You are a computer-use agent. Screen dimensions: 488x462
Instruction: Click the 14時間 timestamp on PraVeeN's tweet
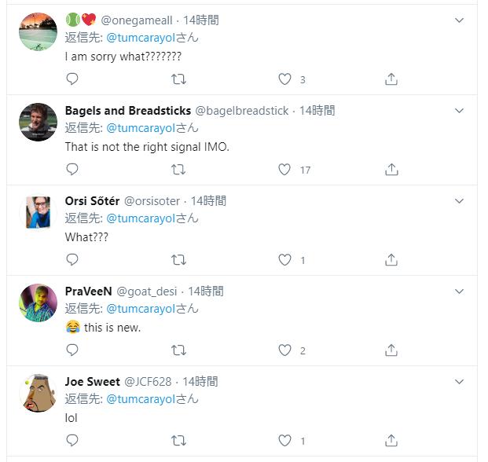coord(205,291)
